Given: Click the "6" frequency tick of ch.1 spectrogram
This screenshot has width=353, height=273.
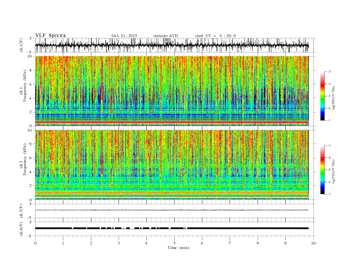Looking at the screenshot, I should [31, 84].
